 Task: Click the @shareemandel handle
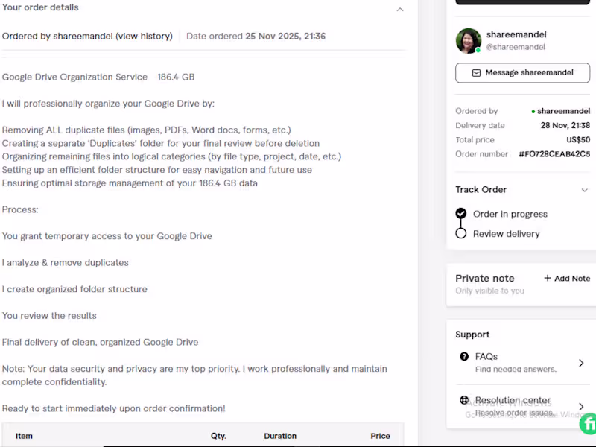pos(516,47)
